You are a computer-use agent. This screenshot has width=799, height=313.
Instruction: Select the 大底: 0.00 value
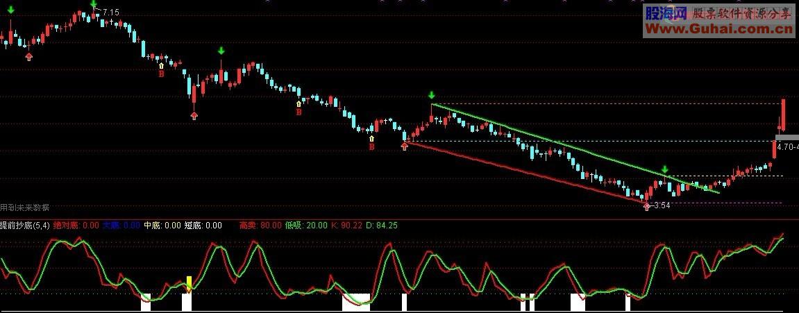coord(121,226)
